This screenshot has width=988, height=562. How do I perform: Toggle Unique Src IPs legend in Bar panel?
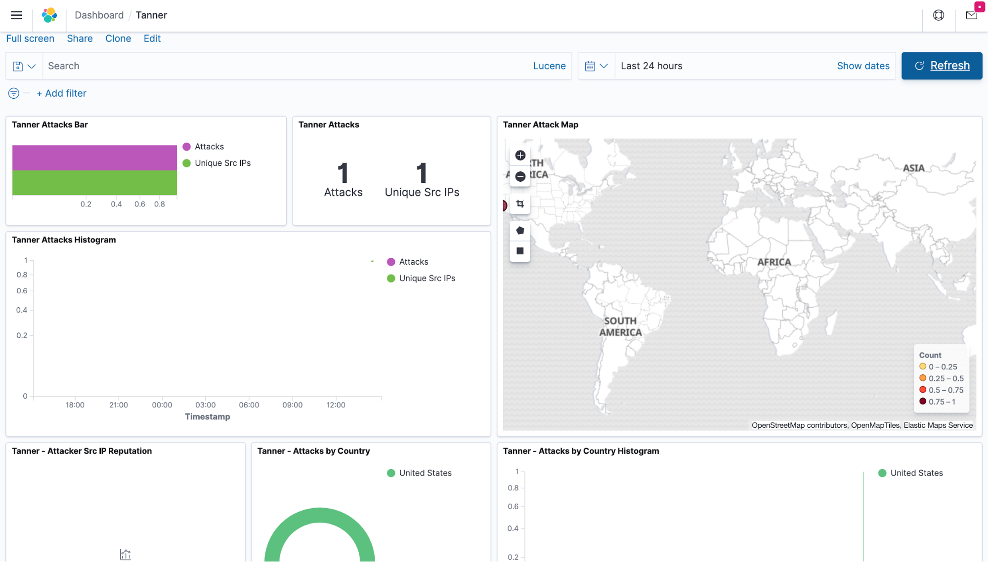click(x=216, y=163)
